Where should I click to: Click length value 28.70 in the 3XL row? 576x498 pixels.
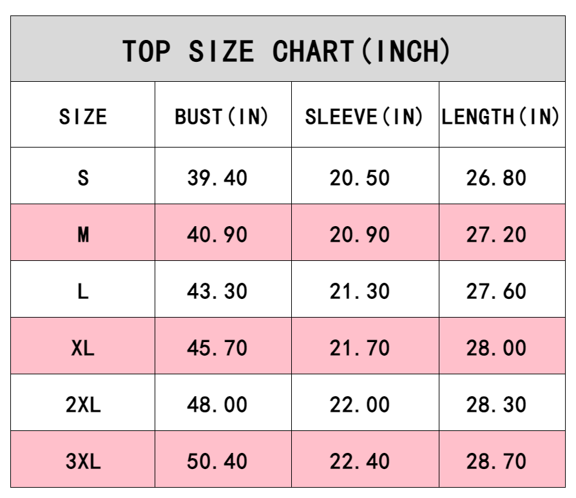pos(496,461)
